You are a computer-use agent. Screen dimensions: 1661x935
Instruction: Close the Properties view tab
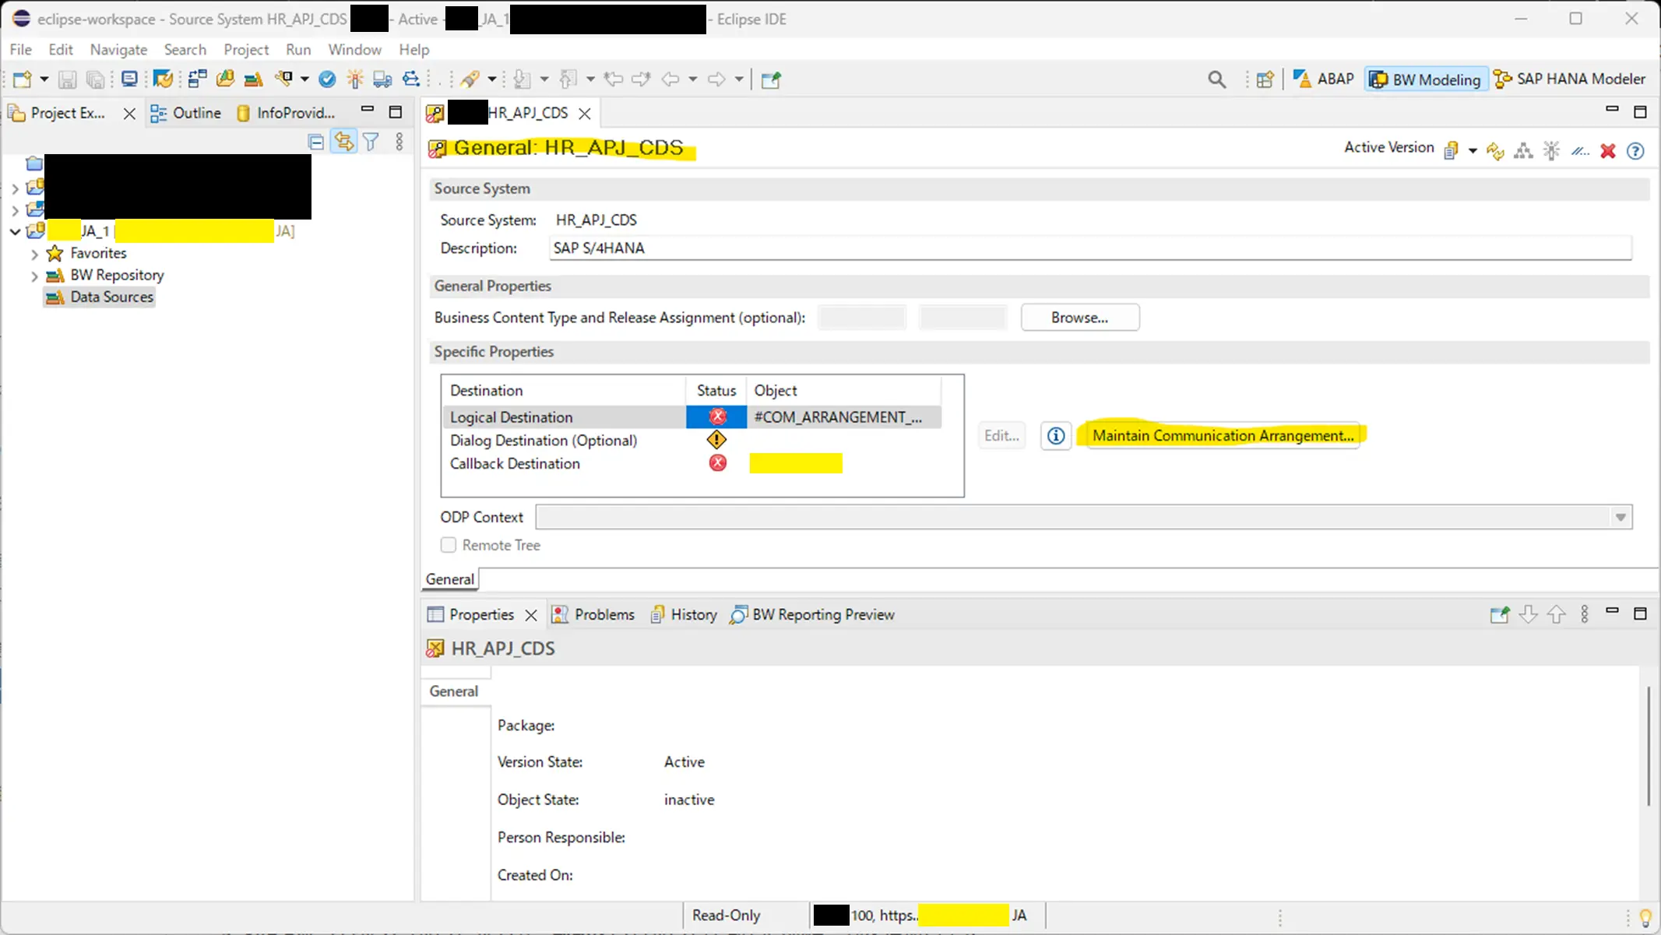(x=531, y=616)
